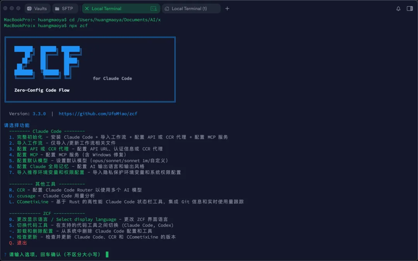Click menu line '+. 检查更新'
Image resolution: width=418 pixels, height=261 pixels.
click(93, 237)
